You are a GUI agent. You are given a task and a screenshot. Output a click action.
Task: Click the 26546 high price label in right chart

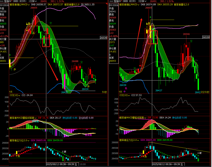186,34
